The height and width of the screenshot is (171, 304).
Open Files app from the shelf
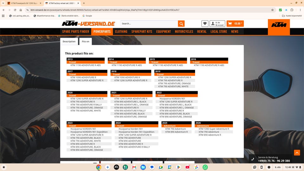pyautogui.click(x=143, y=167)
